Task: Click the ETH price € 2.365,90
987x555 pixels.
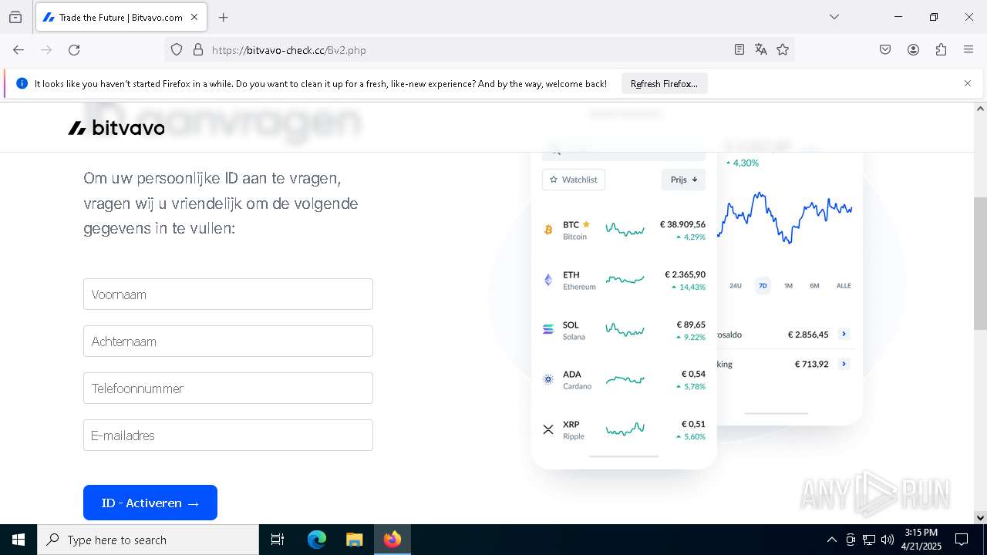Action: tap(685, 274)
